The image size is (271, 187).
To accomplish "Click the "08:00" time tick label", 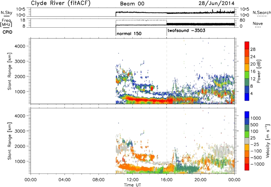I will tap(98, 180).
